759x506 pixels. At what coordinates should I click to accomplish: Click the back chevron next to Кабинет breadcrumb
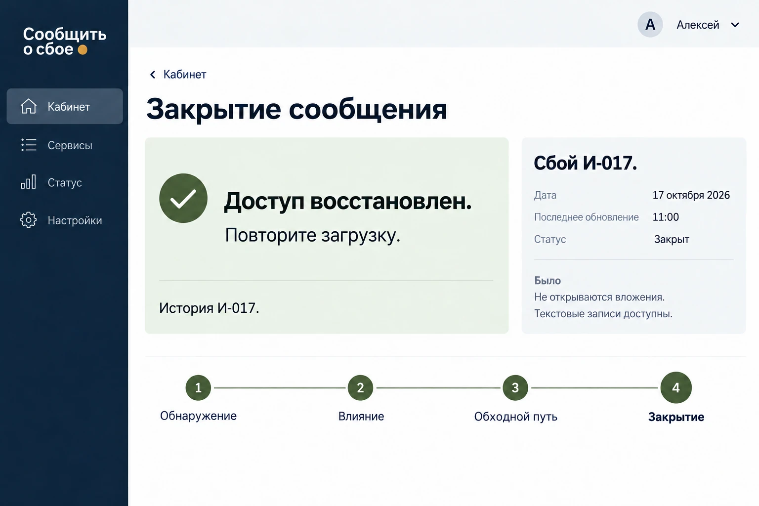point(153,75)
